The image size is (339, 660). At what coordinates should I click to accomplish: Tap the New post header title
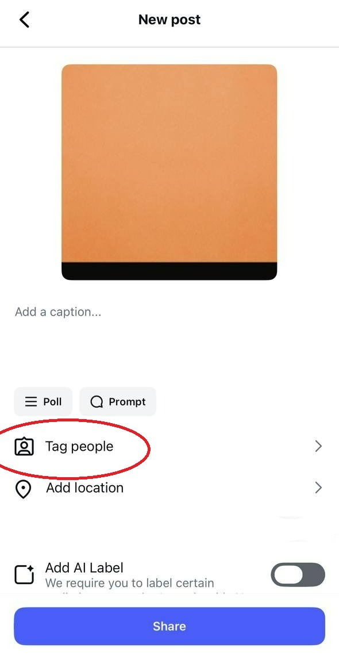169,20
